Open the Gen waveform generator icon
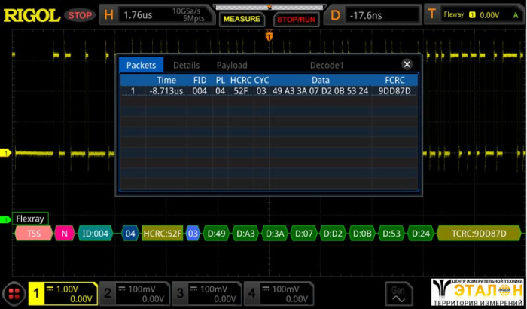This screenshot has height=309, width=527. pos(397,292)
